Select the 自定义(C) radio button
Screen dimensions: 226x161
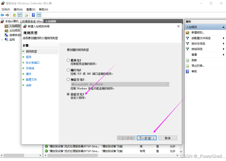[x=68, y=94]
